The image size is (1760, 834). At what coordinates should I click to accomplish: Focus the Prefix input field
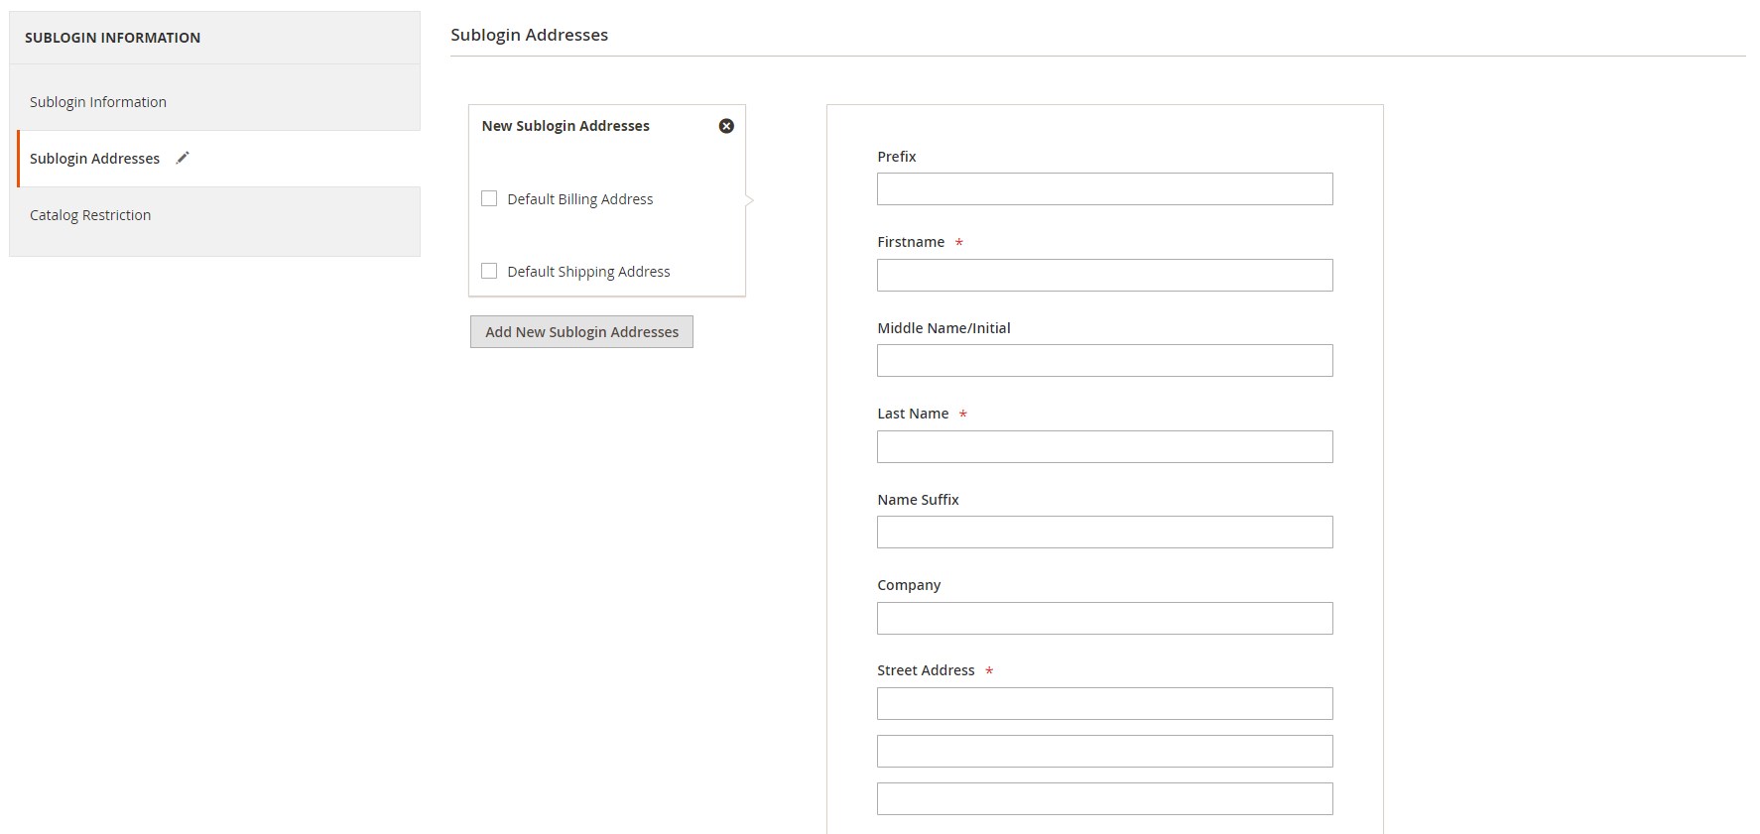(x=1104, y=189)
